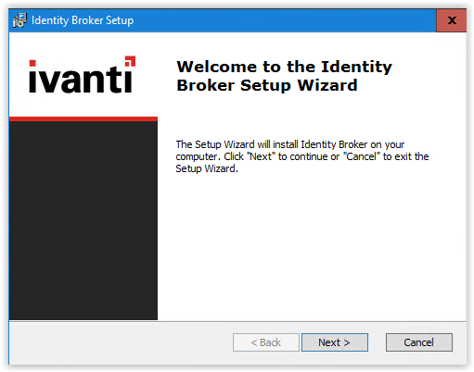Close the Identity Broker Setup window
This screenshot has width=474, height=372.
pyautogui.click(x=452, y=20)
